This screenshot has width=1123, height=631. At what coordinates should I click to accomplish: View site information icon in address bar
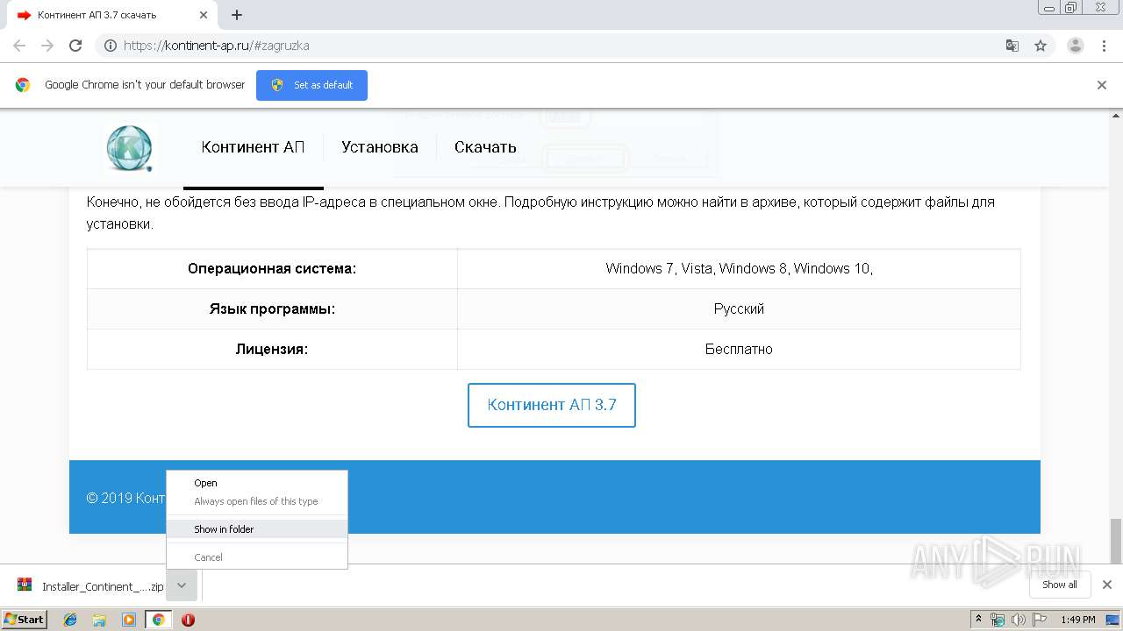pos(111,46)
